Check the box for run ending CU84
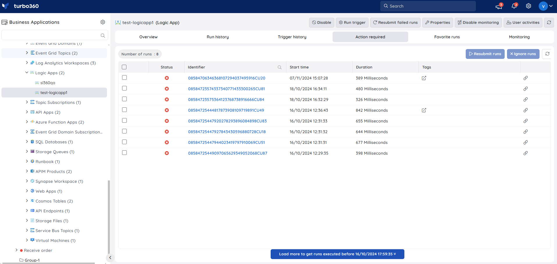Image resolution: width=557 pixels, height=264 pixels. [x=124, y=99]
